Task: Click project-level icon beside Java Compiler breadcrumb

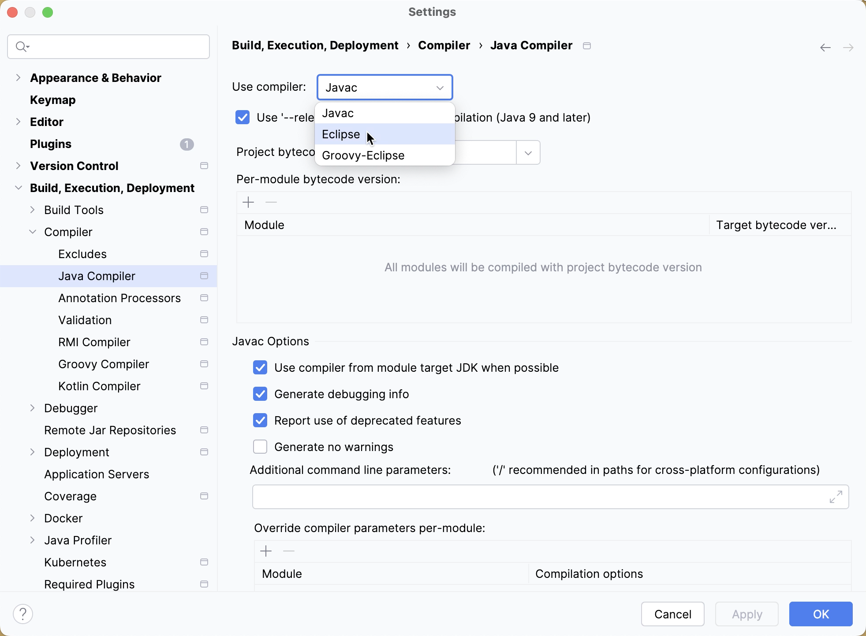Action: pos(587,46)
